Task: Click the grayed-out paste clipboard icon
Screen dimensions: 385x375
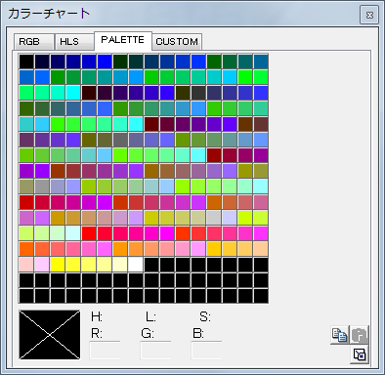Action: tap(360, 335)
